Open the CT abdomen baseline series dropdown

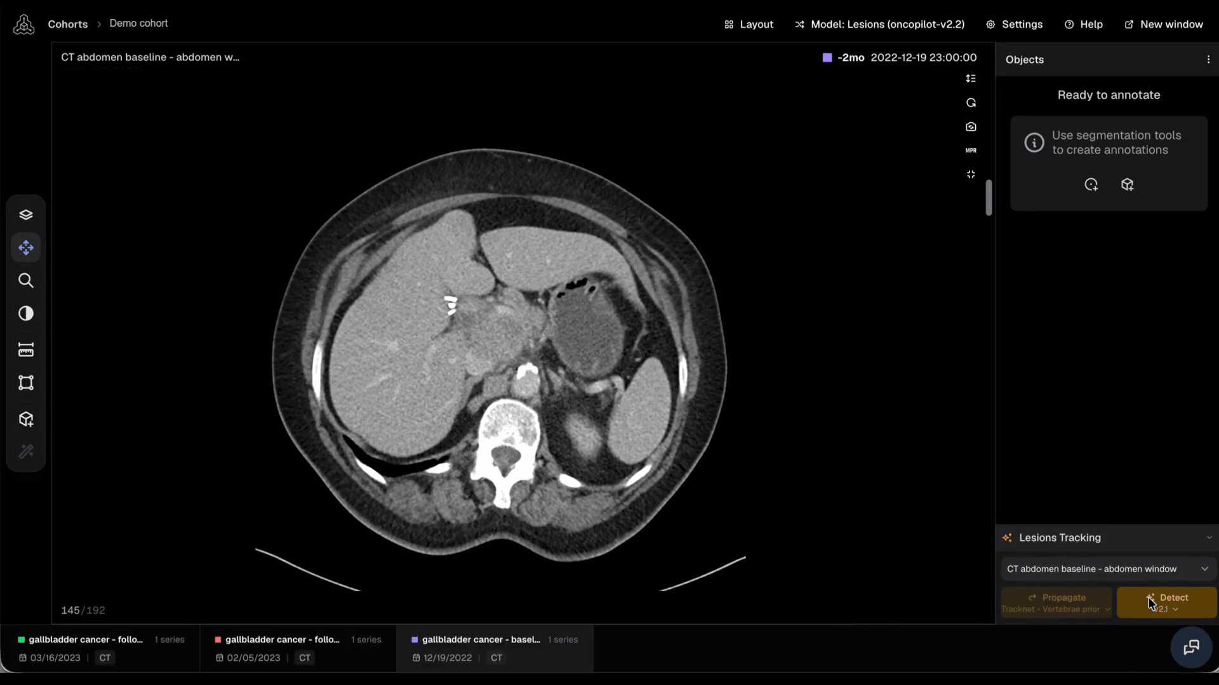pyautogui.click(x=1108, y=569)
